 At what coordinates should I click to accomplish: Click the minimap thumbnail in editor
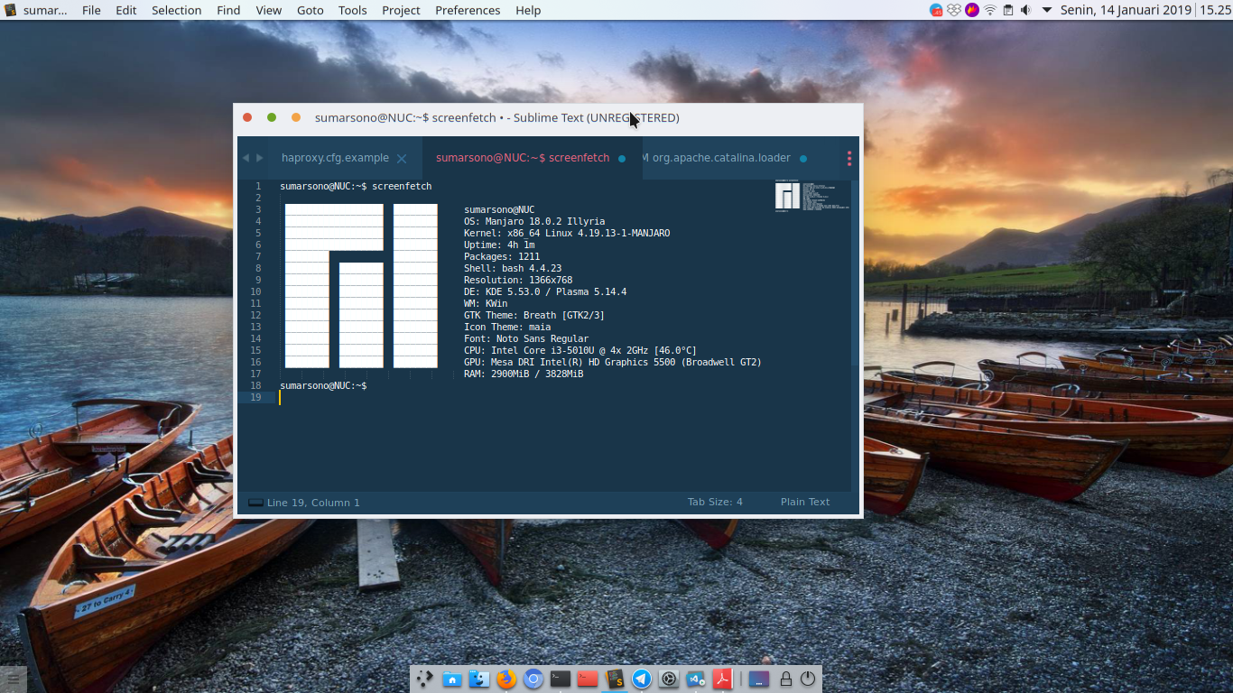811,196
